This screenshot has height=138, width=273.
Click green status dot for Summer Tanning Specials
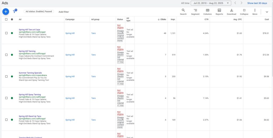click(x=12, y=76)
